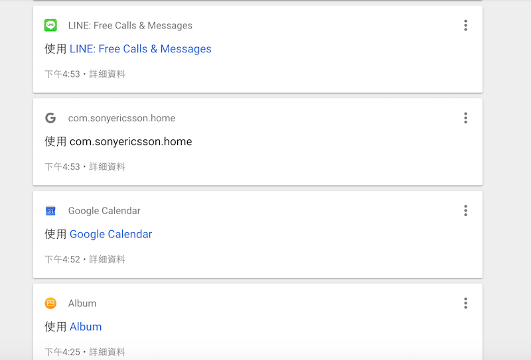View 詳細資料 for com.sonyericsson.home activity
531x360 pixels.
tap(107, 167)
